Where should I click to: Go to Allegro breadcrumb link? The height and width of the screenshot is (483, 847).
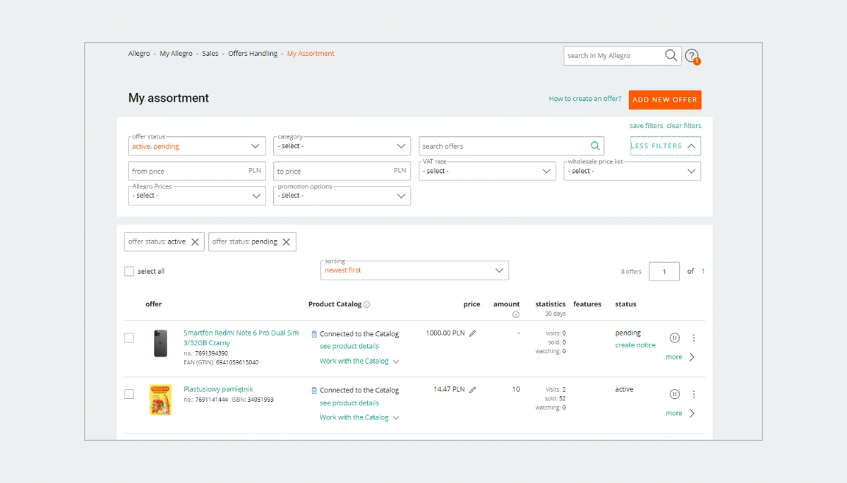[139, 54]
